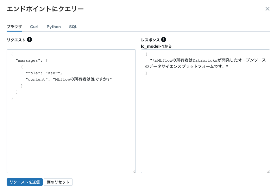The height and width of the screenshot is (194, 277).
Task: Switch to the Curl tab
Action: pyautogui.click(x=34, y=27)
